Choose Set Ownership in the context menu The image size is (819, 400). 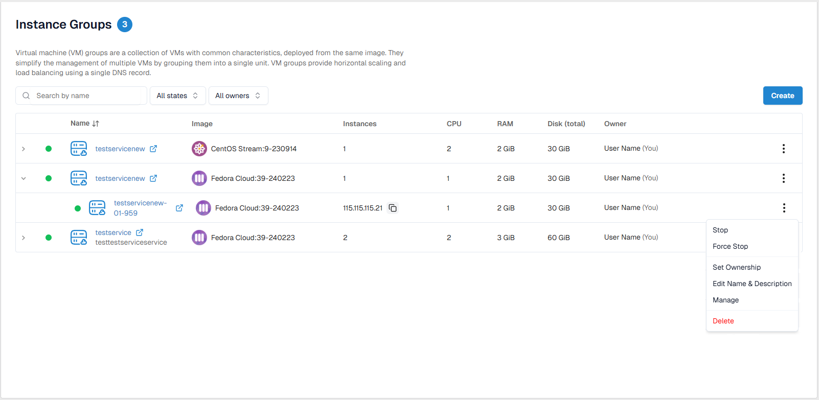point(736,267)
